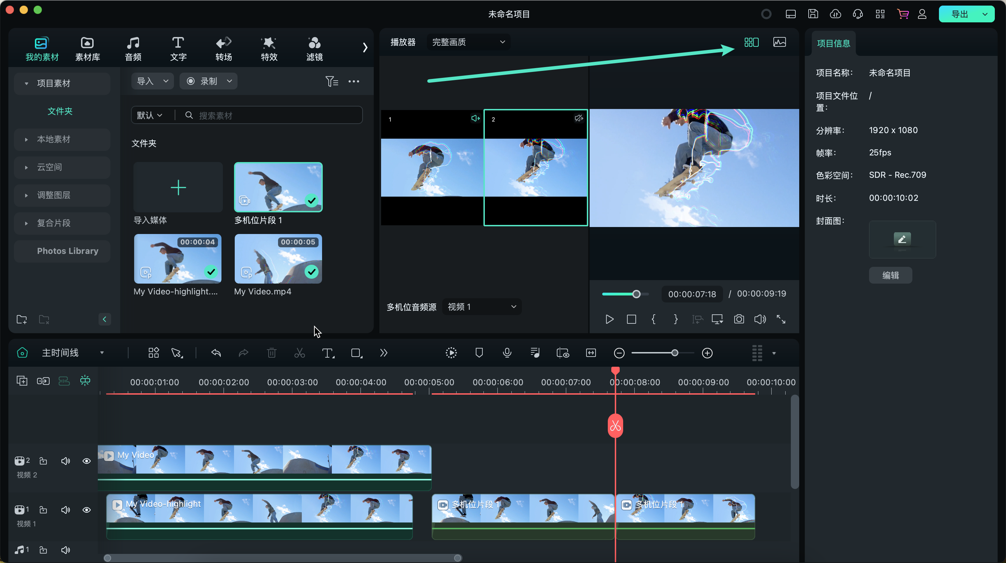Click the undo arrow in timeline toolbar

(x=216, y=353)
